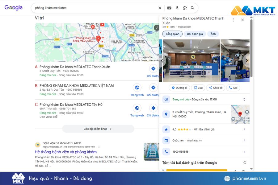Open 811 Bài đánh giá reviews row
The height and width of the screenshot is (185, 278).
[x=204, y=129]
